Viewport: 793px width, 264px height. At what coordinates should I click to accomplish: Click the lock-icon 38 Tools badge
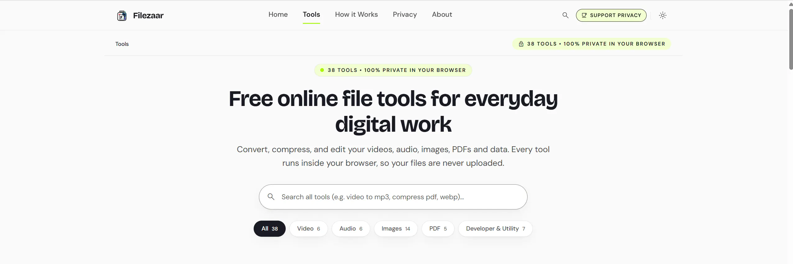pyautogui.click(x=591, y=44)
